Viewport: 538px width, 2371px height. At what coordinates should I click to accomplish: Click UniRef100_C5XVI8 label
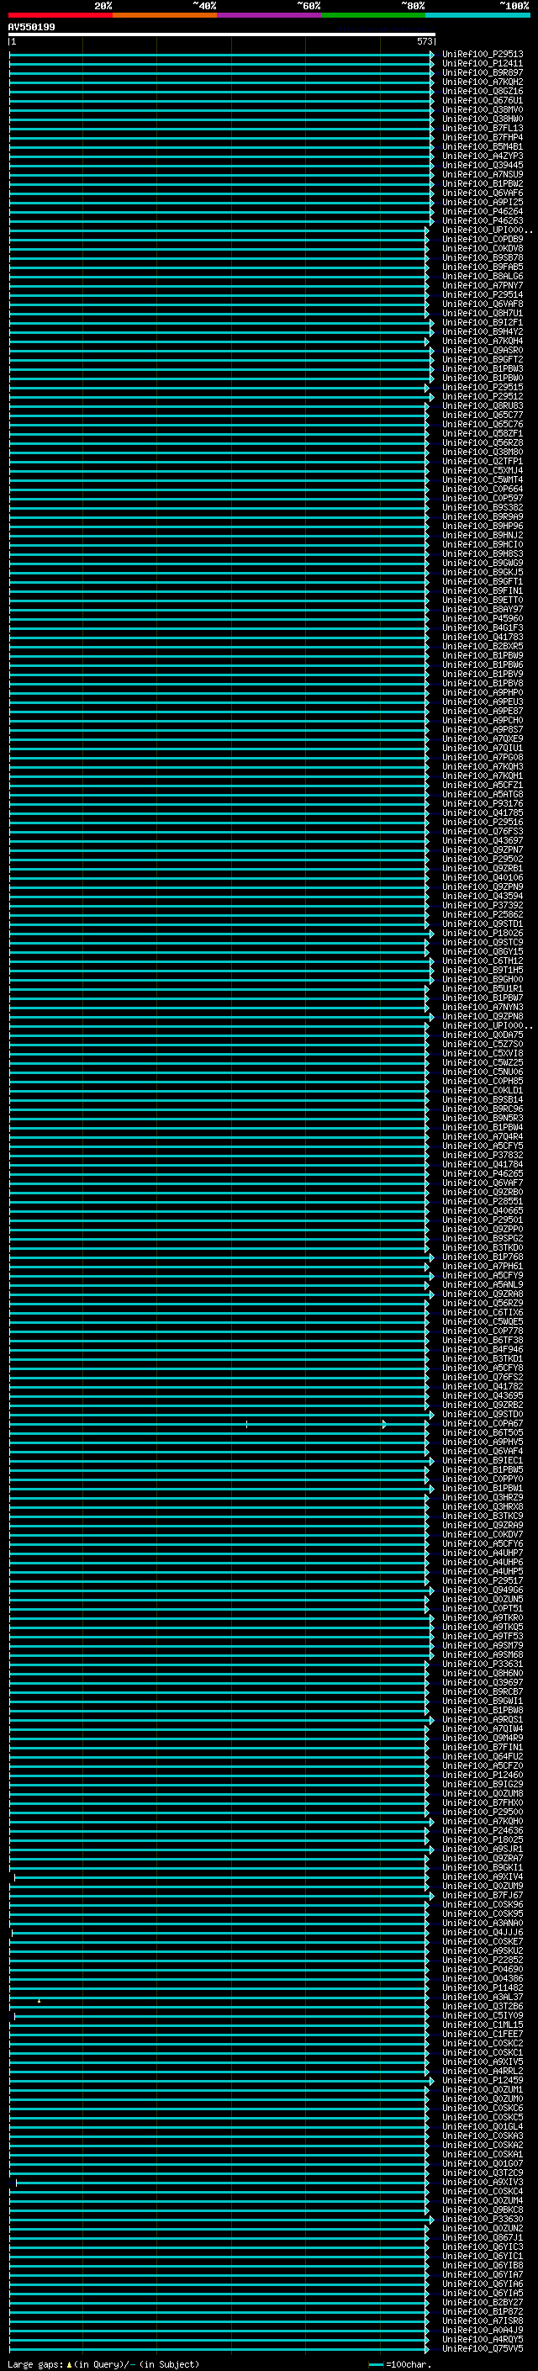coord(482,1053)
